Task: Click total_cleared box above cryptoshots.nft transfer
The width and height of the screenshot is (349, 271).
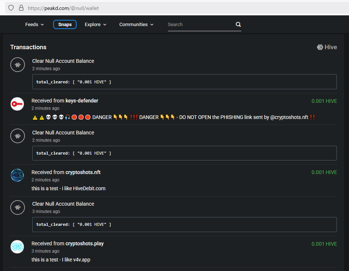Action: pyautogui.click(x=184, y=153)
